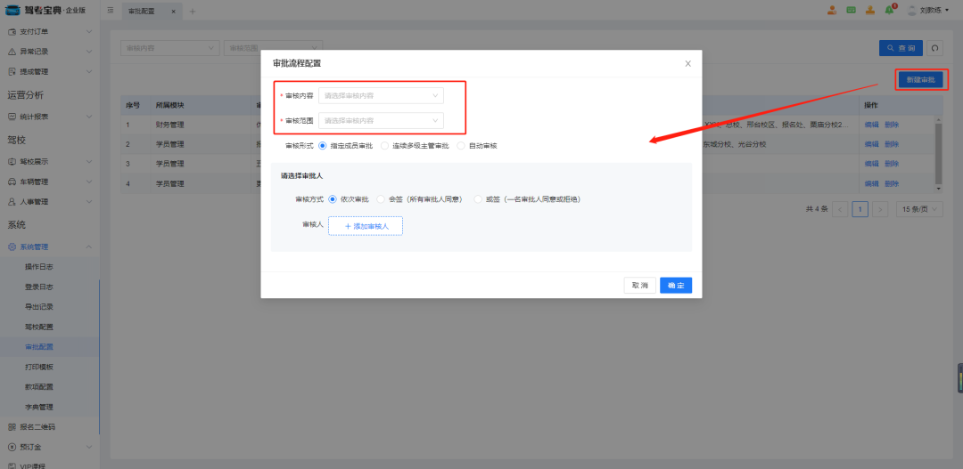This screenshot has width=963, height=469.
Task: Go to next page arrow
Action: click(x=880, y=209)
